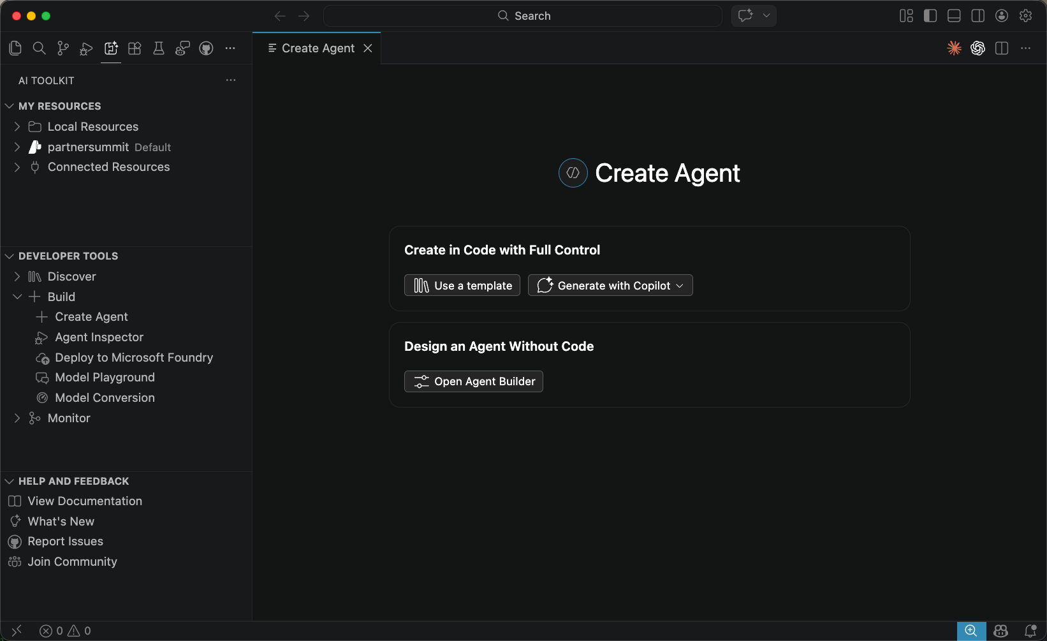Open editor more actions ellipsis

[1025, 48]
